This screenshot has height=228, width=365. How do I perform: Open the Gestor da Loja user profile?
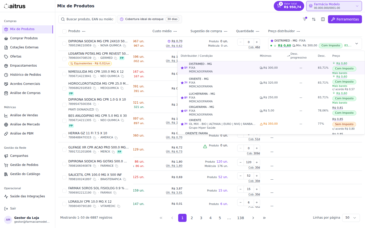pyautogui.click(x=27, y=220)
